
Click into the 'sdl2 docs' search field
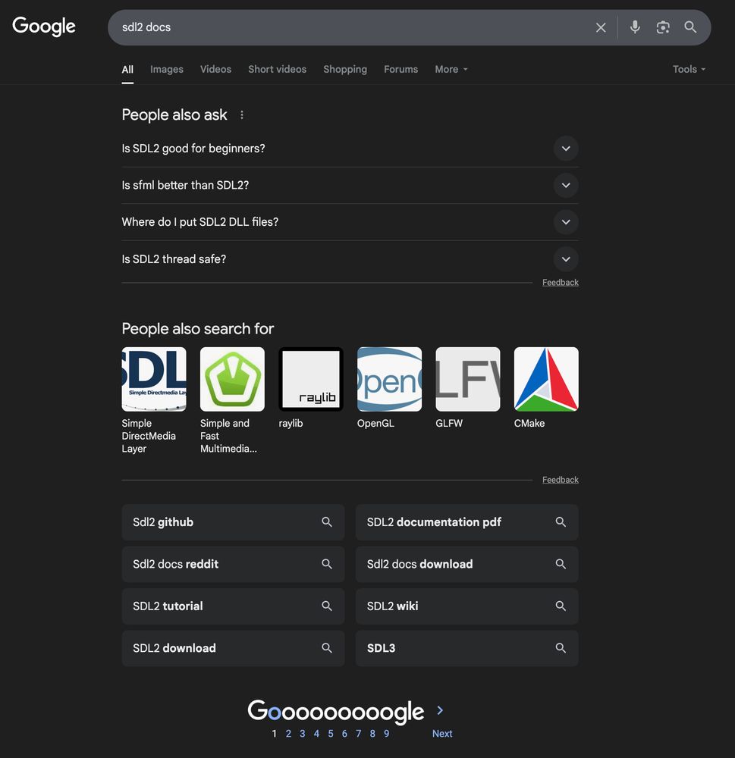coord(353,27)
